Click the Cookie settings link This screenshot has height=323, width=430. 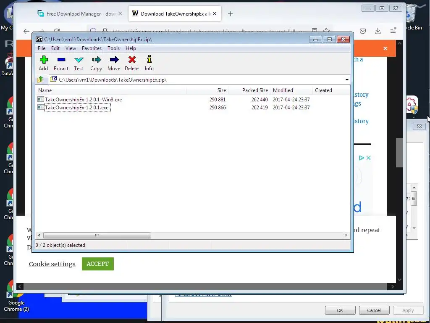pyautogui.click(x=52, y=264)
